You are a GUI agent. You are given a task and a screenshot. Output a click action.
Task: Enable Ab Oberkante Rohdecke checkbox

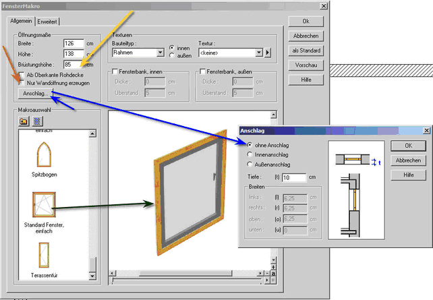click(x=22, y=75)
